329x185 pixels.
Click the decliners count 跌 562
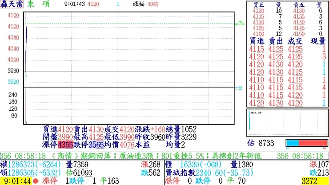151,173
